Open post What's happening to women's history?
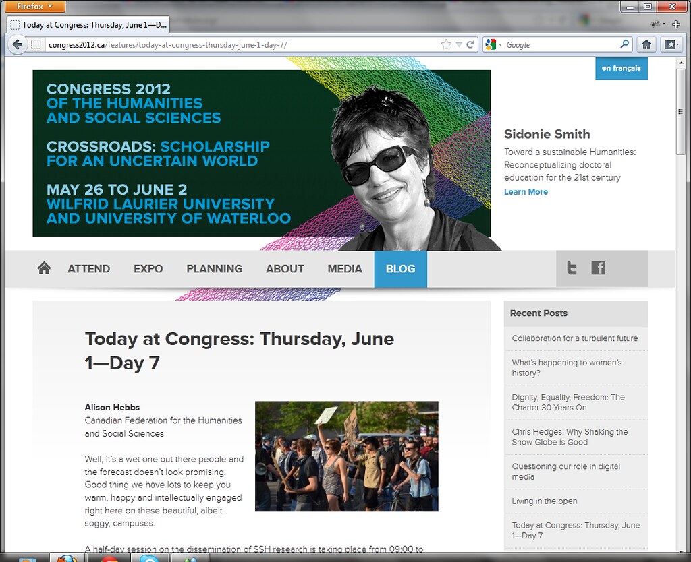 567,368
